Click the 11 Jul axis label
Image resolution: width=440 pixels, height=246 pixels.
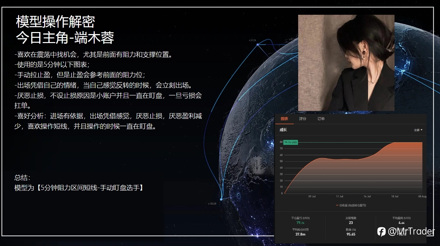pos(340,197)
